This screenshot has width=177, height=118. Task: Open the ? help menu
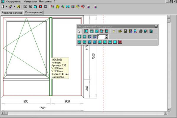tap(55, 1)
